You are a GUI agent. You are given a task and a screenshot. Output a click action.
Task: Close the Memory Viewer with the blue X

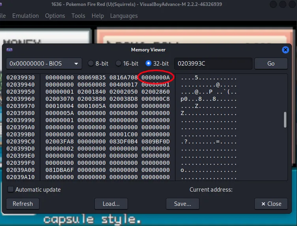[x=285, y=50]
